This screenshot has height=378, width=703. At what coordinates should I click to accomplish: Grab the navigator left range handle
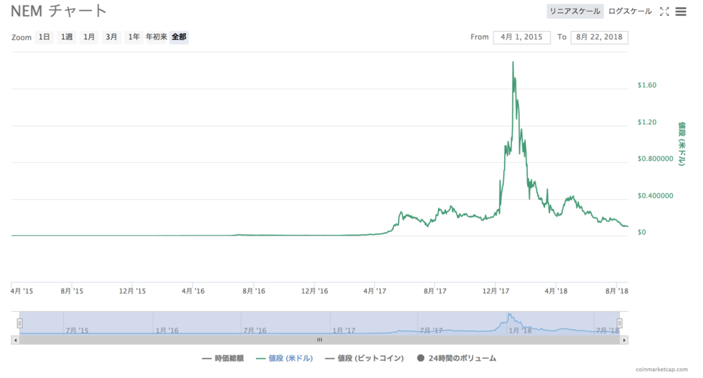20,323
